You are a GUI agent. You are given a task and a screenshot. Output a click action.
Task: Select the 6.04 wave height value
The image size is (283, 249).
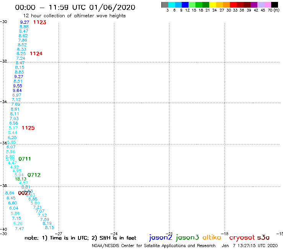tap(14, 208)
